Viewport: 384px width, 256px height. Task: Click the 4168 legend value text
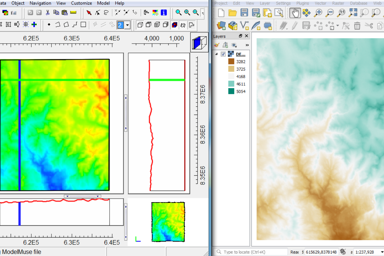pyautogui.click(x=241, y=77)
